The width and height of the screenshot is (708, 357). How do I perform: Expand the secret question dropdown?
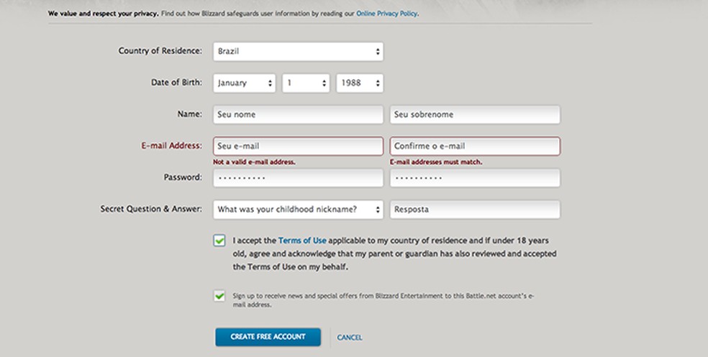tap(298, 210)
